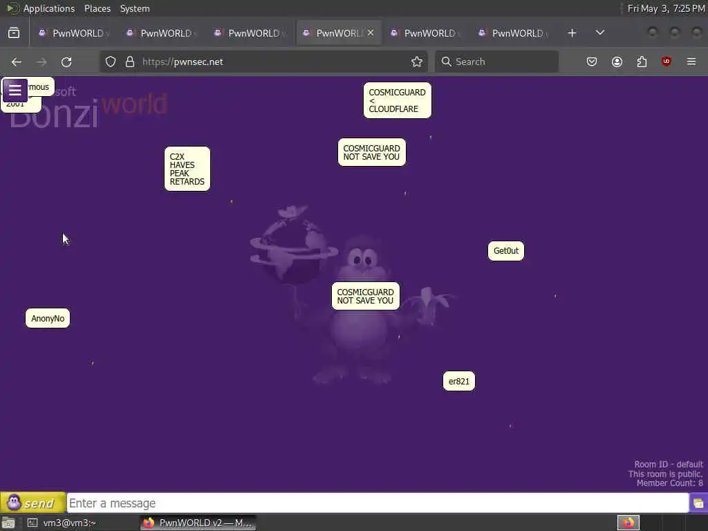708x531 pixels.
Task: Switch to the sixth PwnWORLD tab
Action: (x=514, y=33)
